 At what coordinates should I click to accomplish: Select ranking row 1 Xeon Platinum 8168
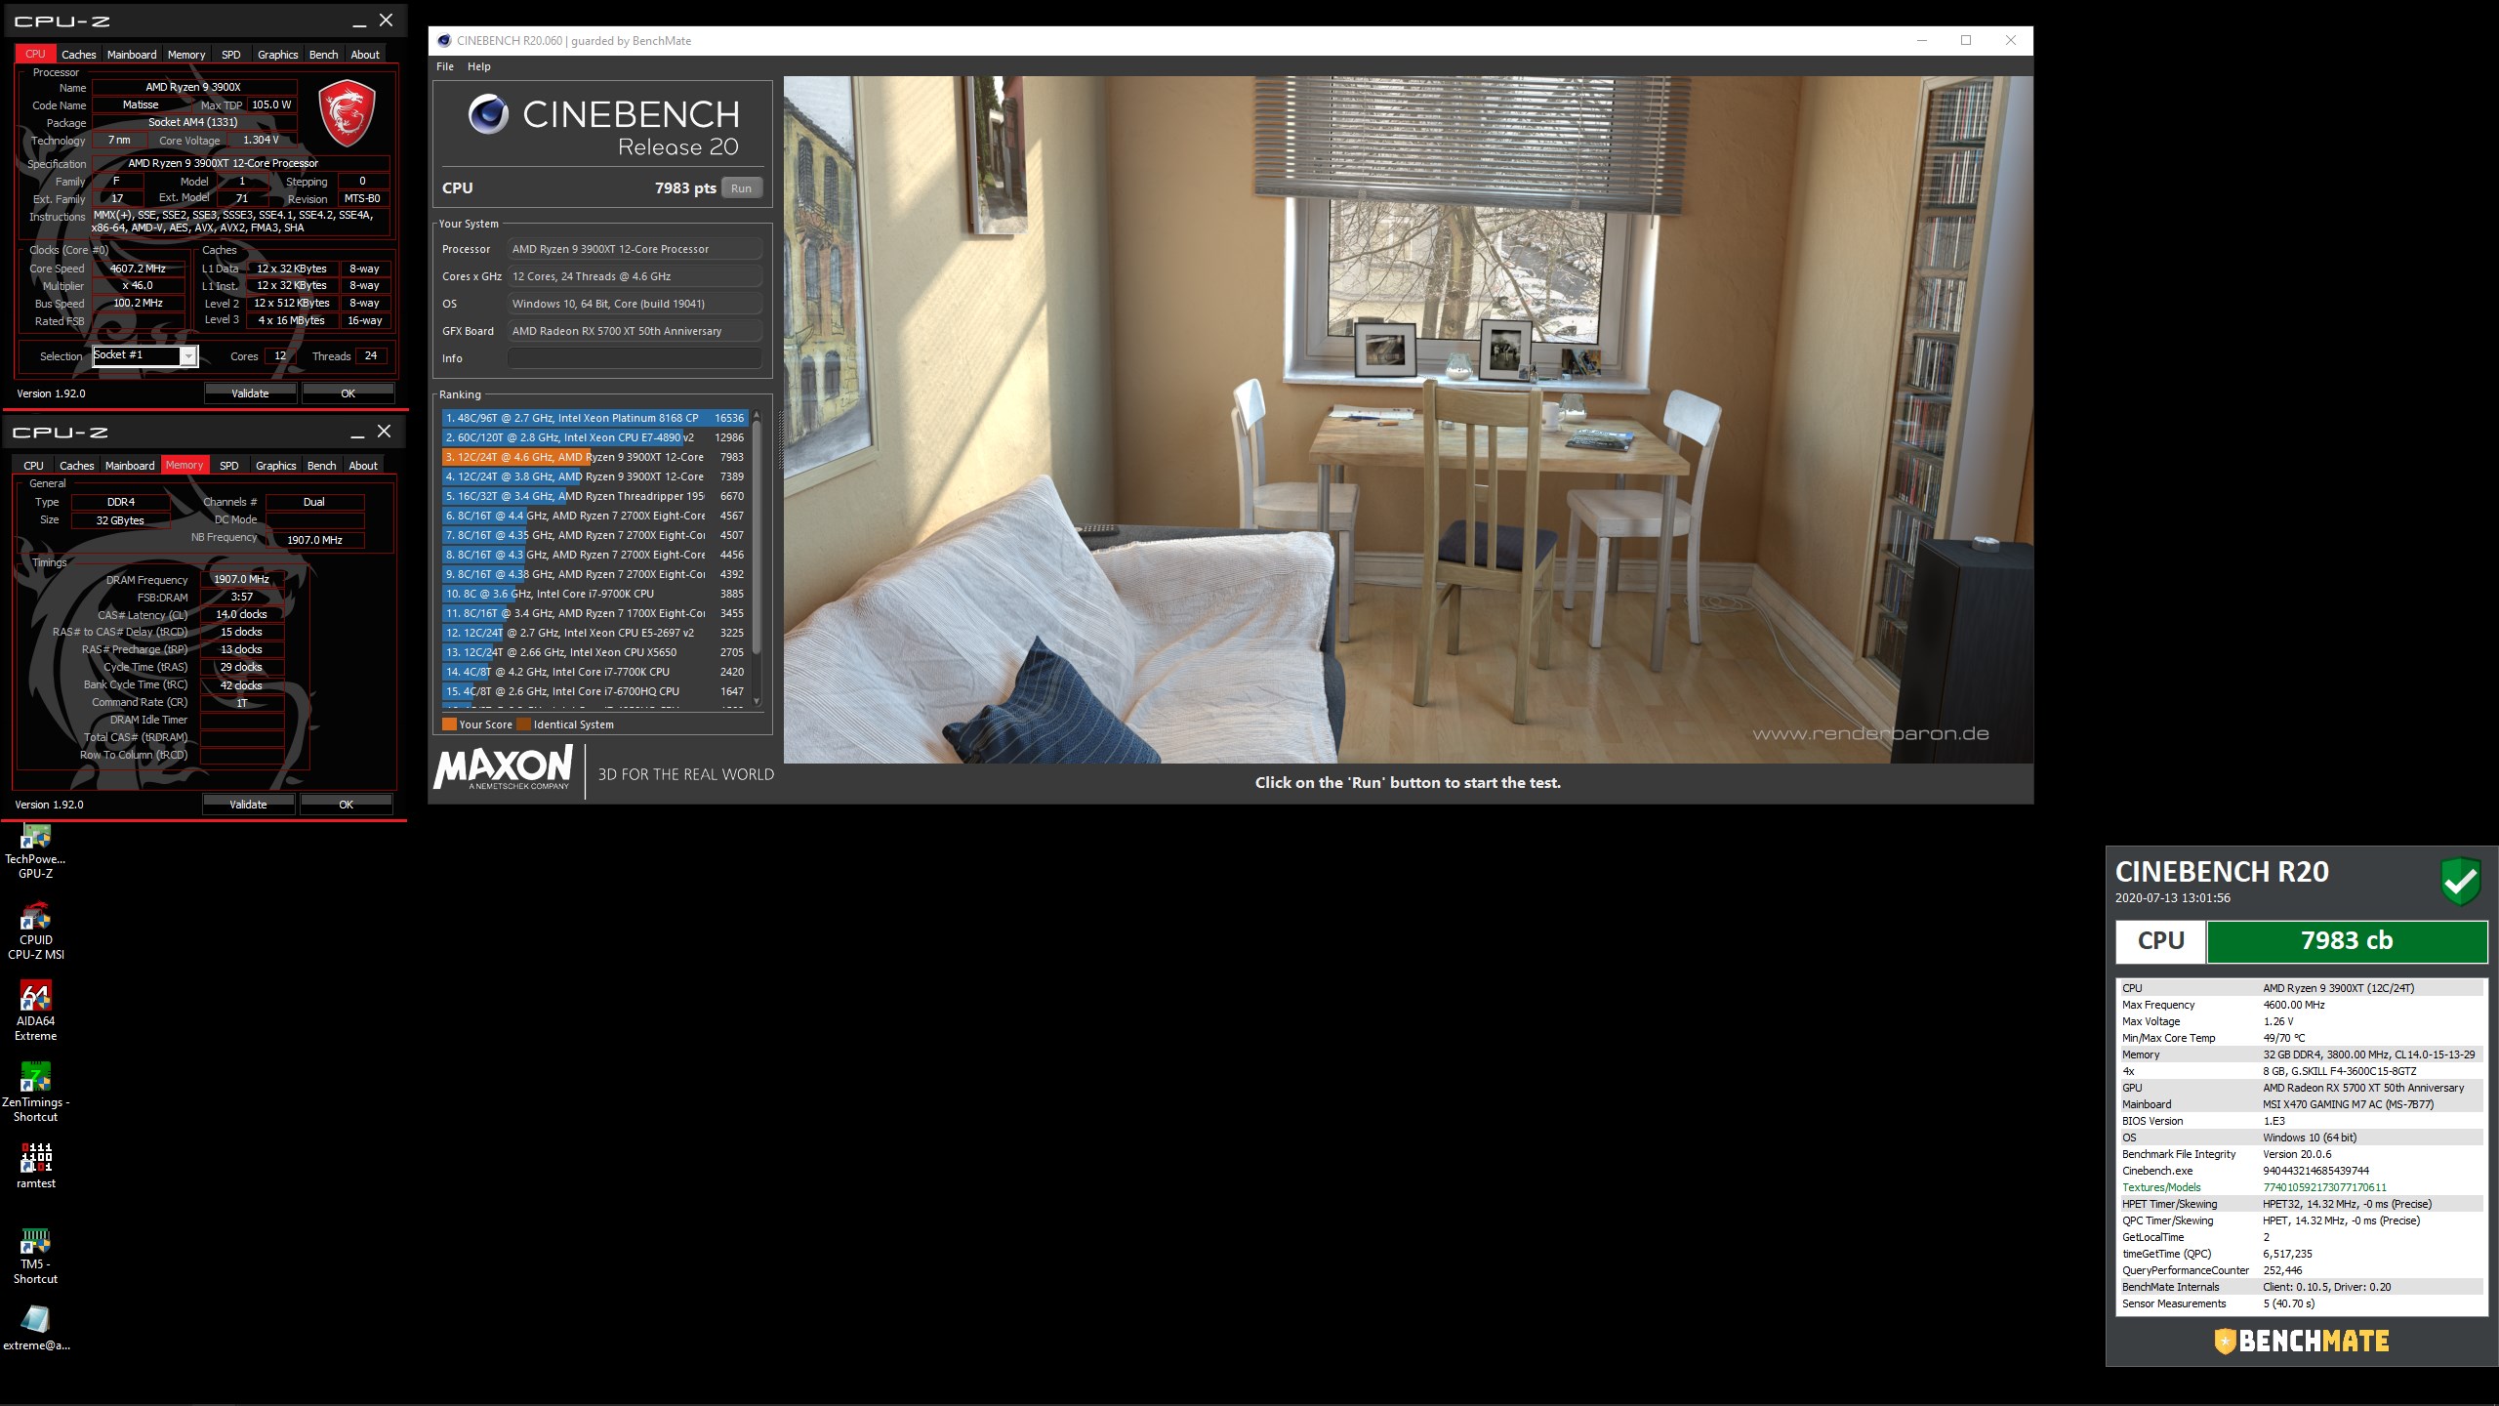pos(594,418)
